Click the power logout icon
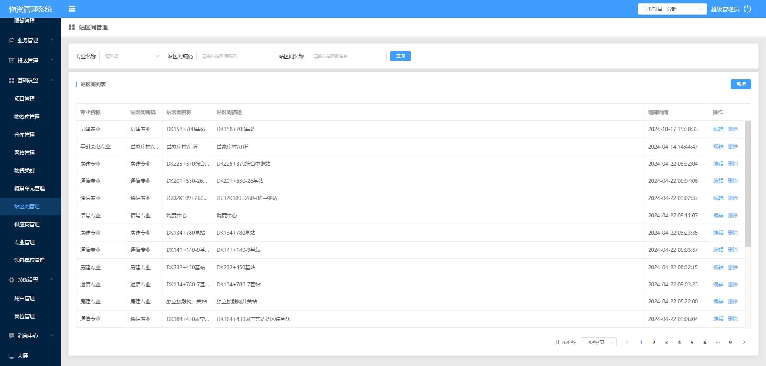The width and height of the screenshot is (766, 366). pos(748,9)
